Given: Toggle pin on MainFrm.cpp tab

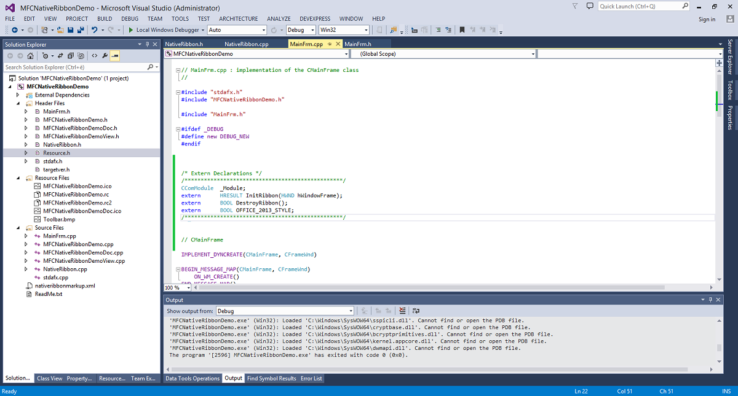Looking at the screenshot, I should 330,44.
